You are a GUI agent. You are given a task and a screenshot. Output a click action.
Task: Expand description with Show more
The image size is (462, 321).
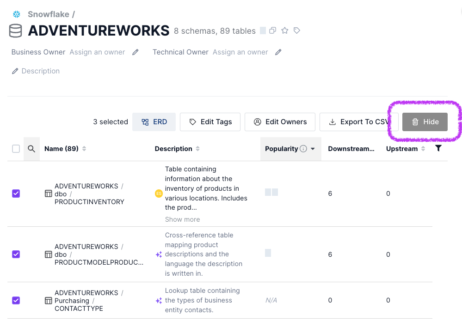click(182, 219)
